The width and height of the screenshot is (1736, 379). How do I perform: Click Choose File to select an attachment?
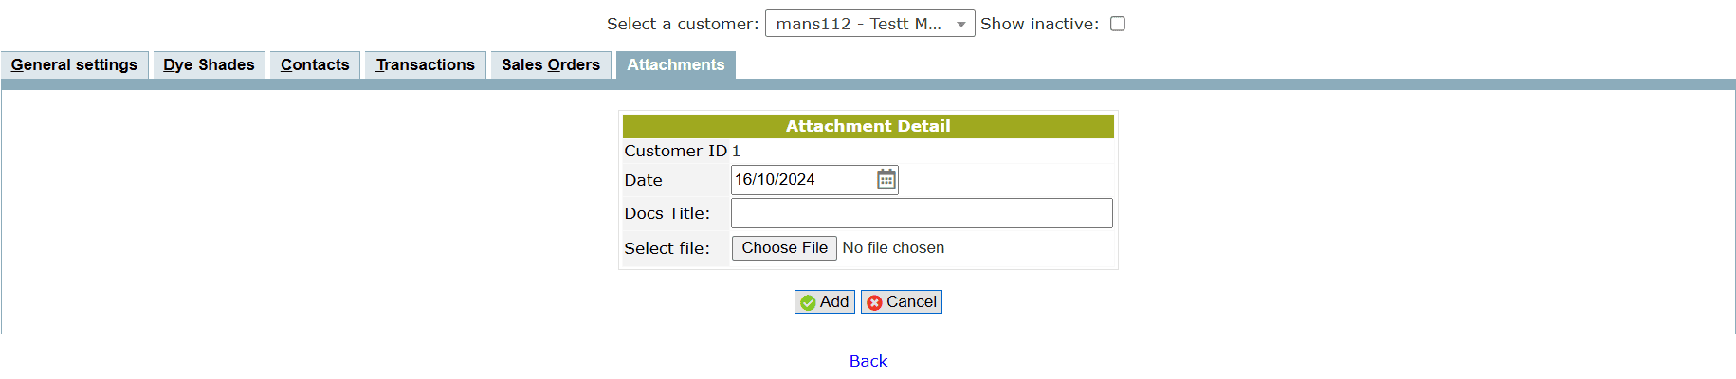[x=784, y=247]
